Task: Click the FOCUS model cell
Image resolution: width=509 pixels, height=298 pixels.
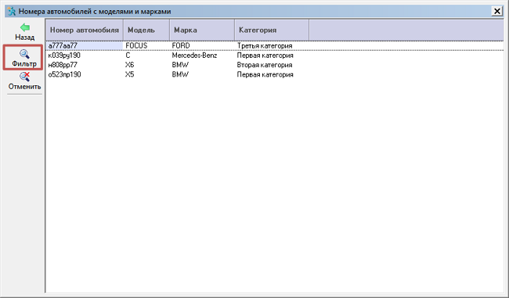Action: coord(146,45)
